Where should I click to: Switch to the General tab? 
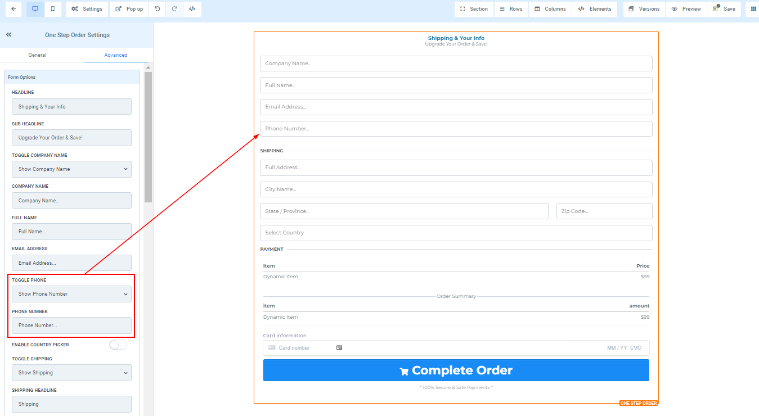click(x=37, y=55)
